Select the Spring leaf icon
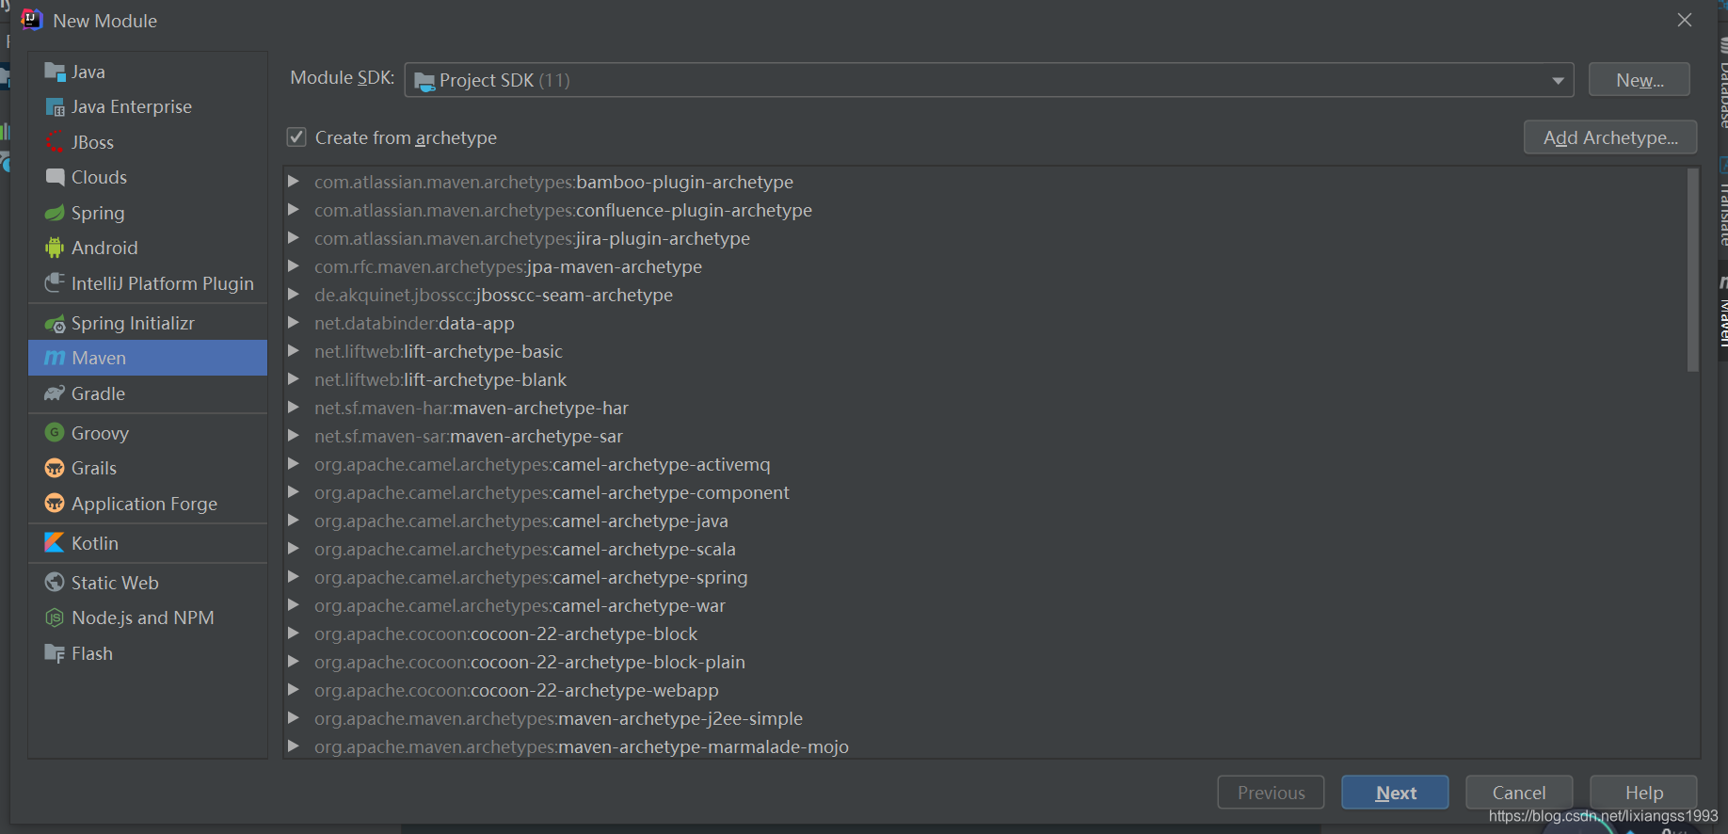The image size is (1728, 834). pyautogui.click(x=55, y=213)
